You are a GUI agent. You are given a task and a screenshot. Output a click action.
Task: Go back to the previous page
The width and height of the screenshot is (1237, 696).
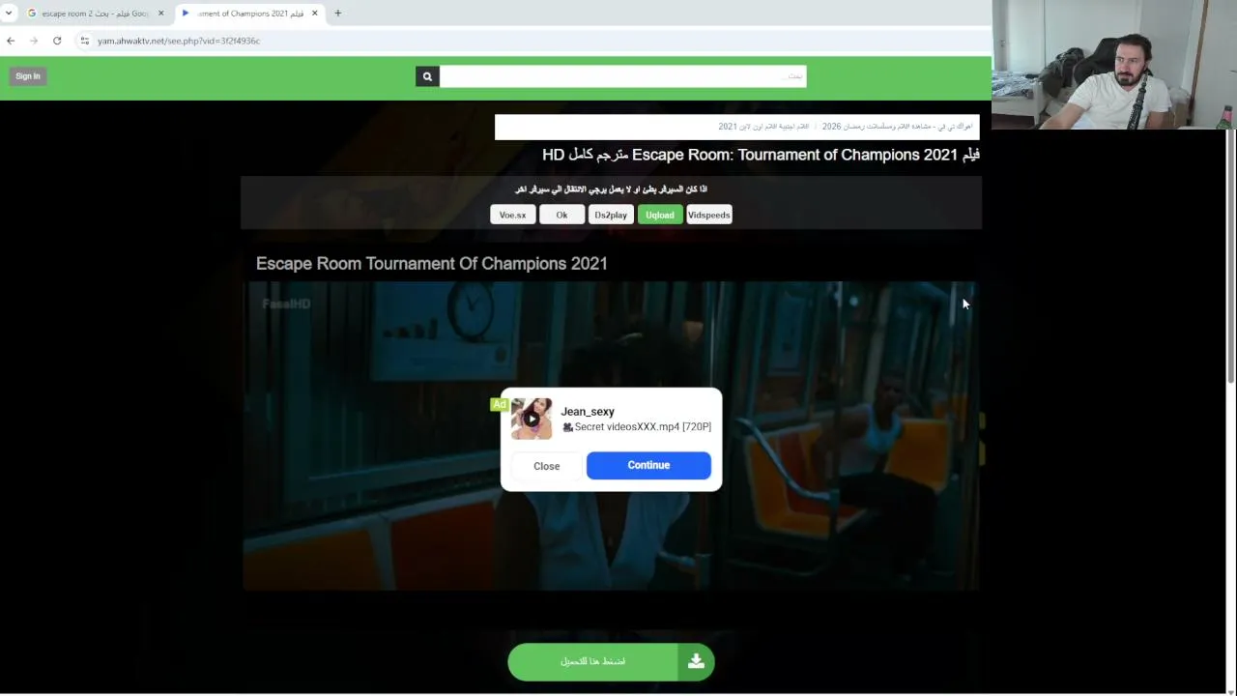[11, 41]
